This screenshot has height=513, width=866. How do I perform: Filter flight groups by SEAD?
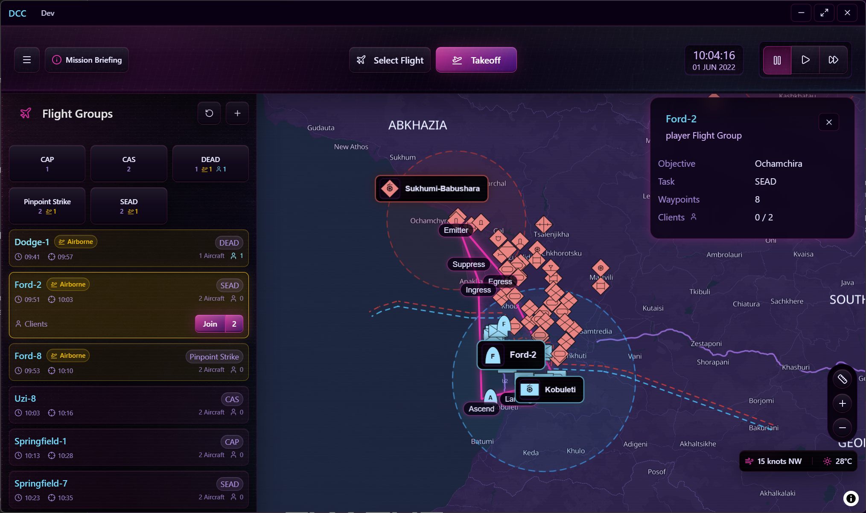point(129,206)
